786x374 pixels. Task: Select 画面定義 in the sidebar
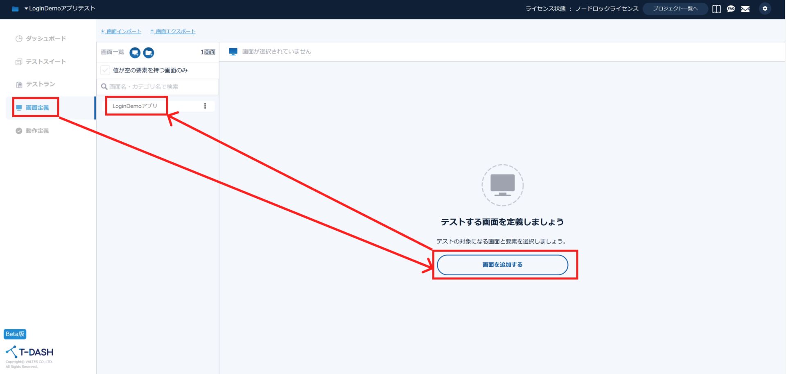click(x=37, y=108)
